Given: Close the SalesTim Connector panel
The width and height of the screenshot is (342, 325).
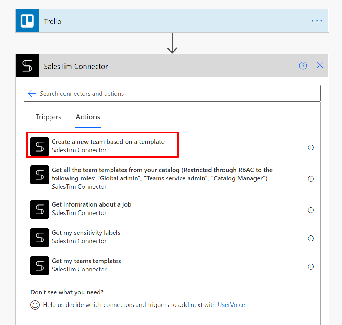Looking at the screenshot, I should (x=320, y=65).
